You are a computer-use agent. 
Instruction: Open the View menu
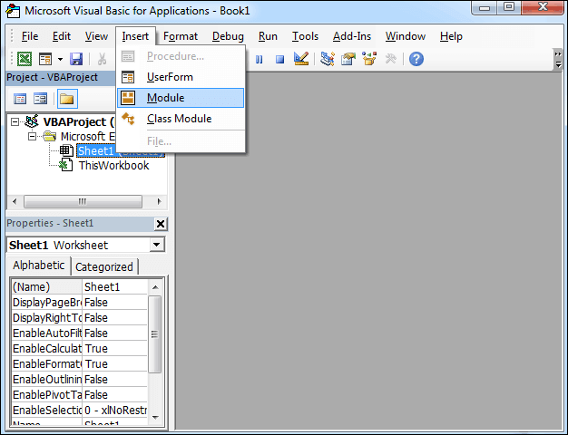[x=96, y=36]
